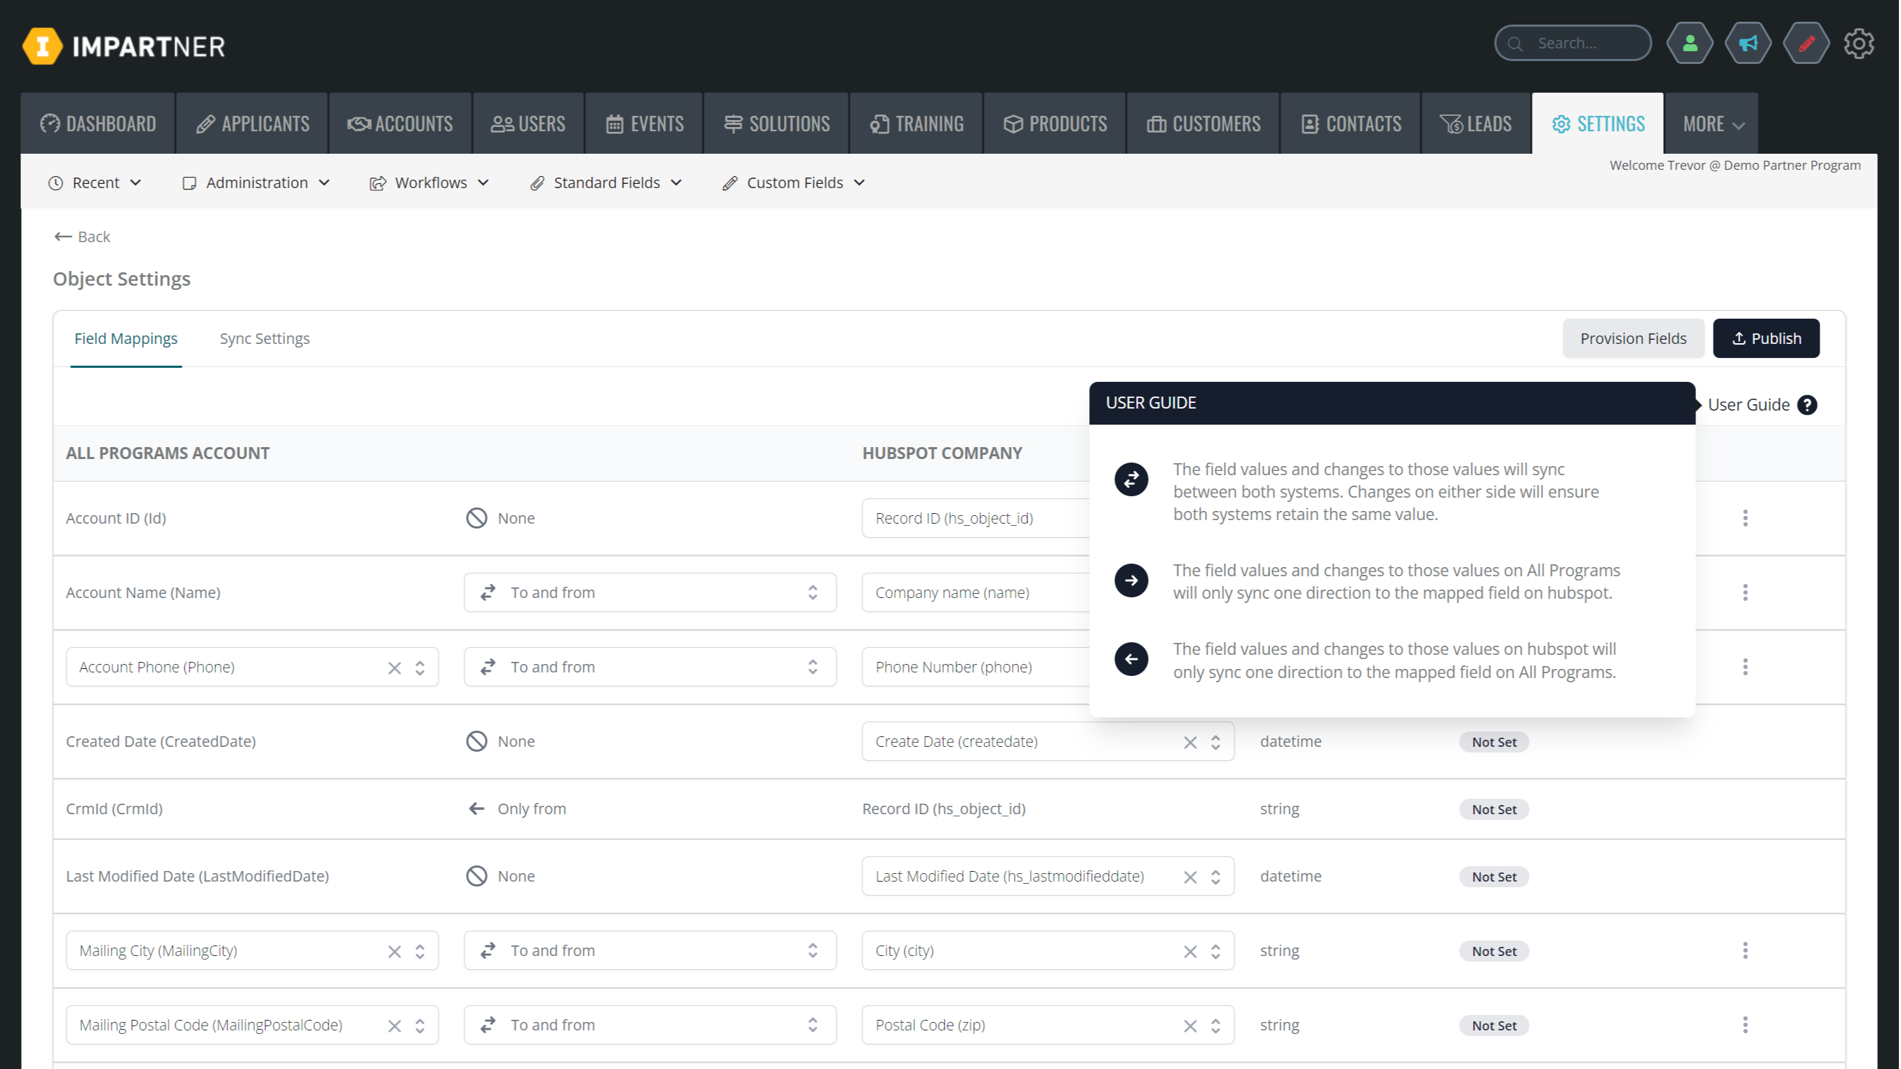Image resolution: width=1901 pixels, height=1069 pixels.
Task: Go to the Dashboard tab
Action: (x=98, y=124)
